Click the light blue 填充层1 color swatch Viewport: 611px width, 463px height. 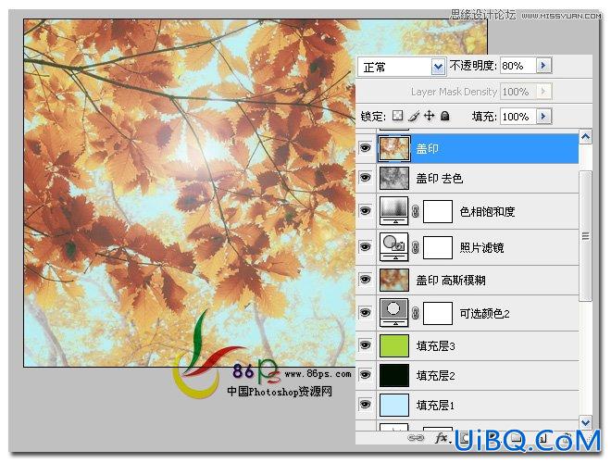tap(394, 405)
